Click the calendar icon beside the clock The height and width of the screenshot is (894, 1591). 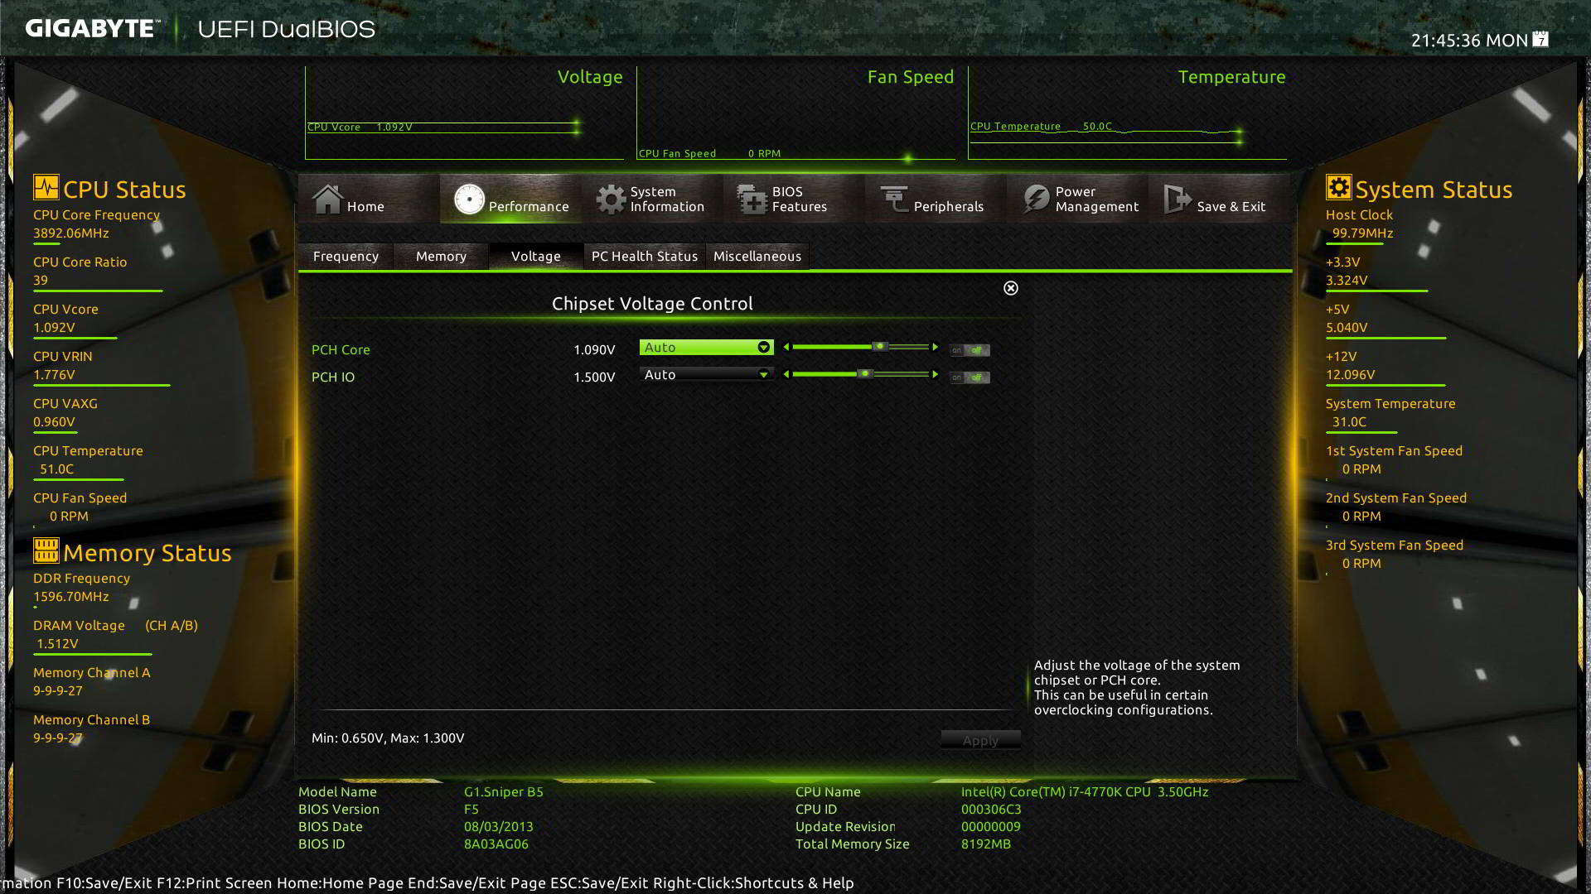pyautogui.click(x=1540, y=39)
